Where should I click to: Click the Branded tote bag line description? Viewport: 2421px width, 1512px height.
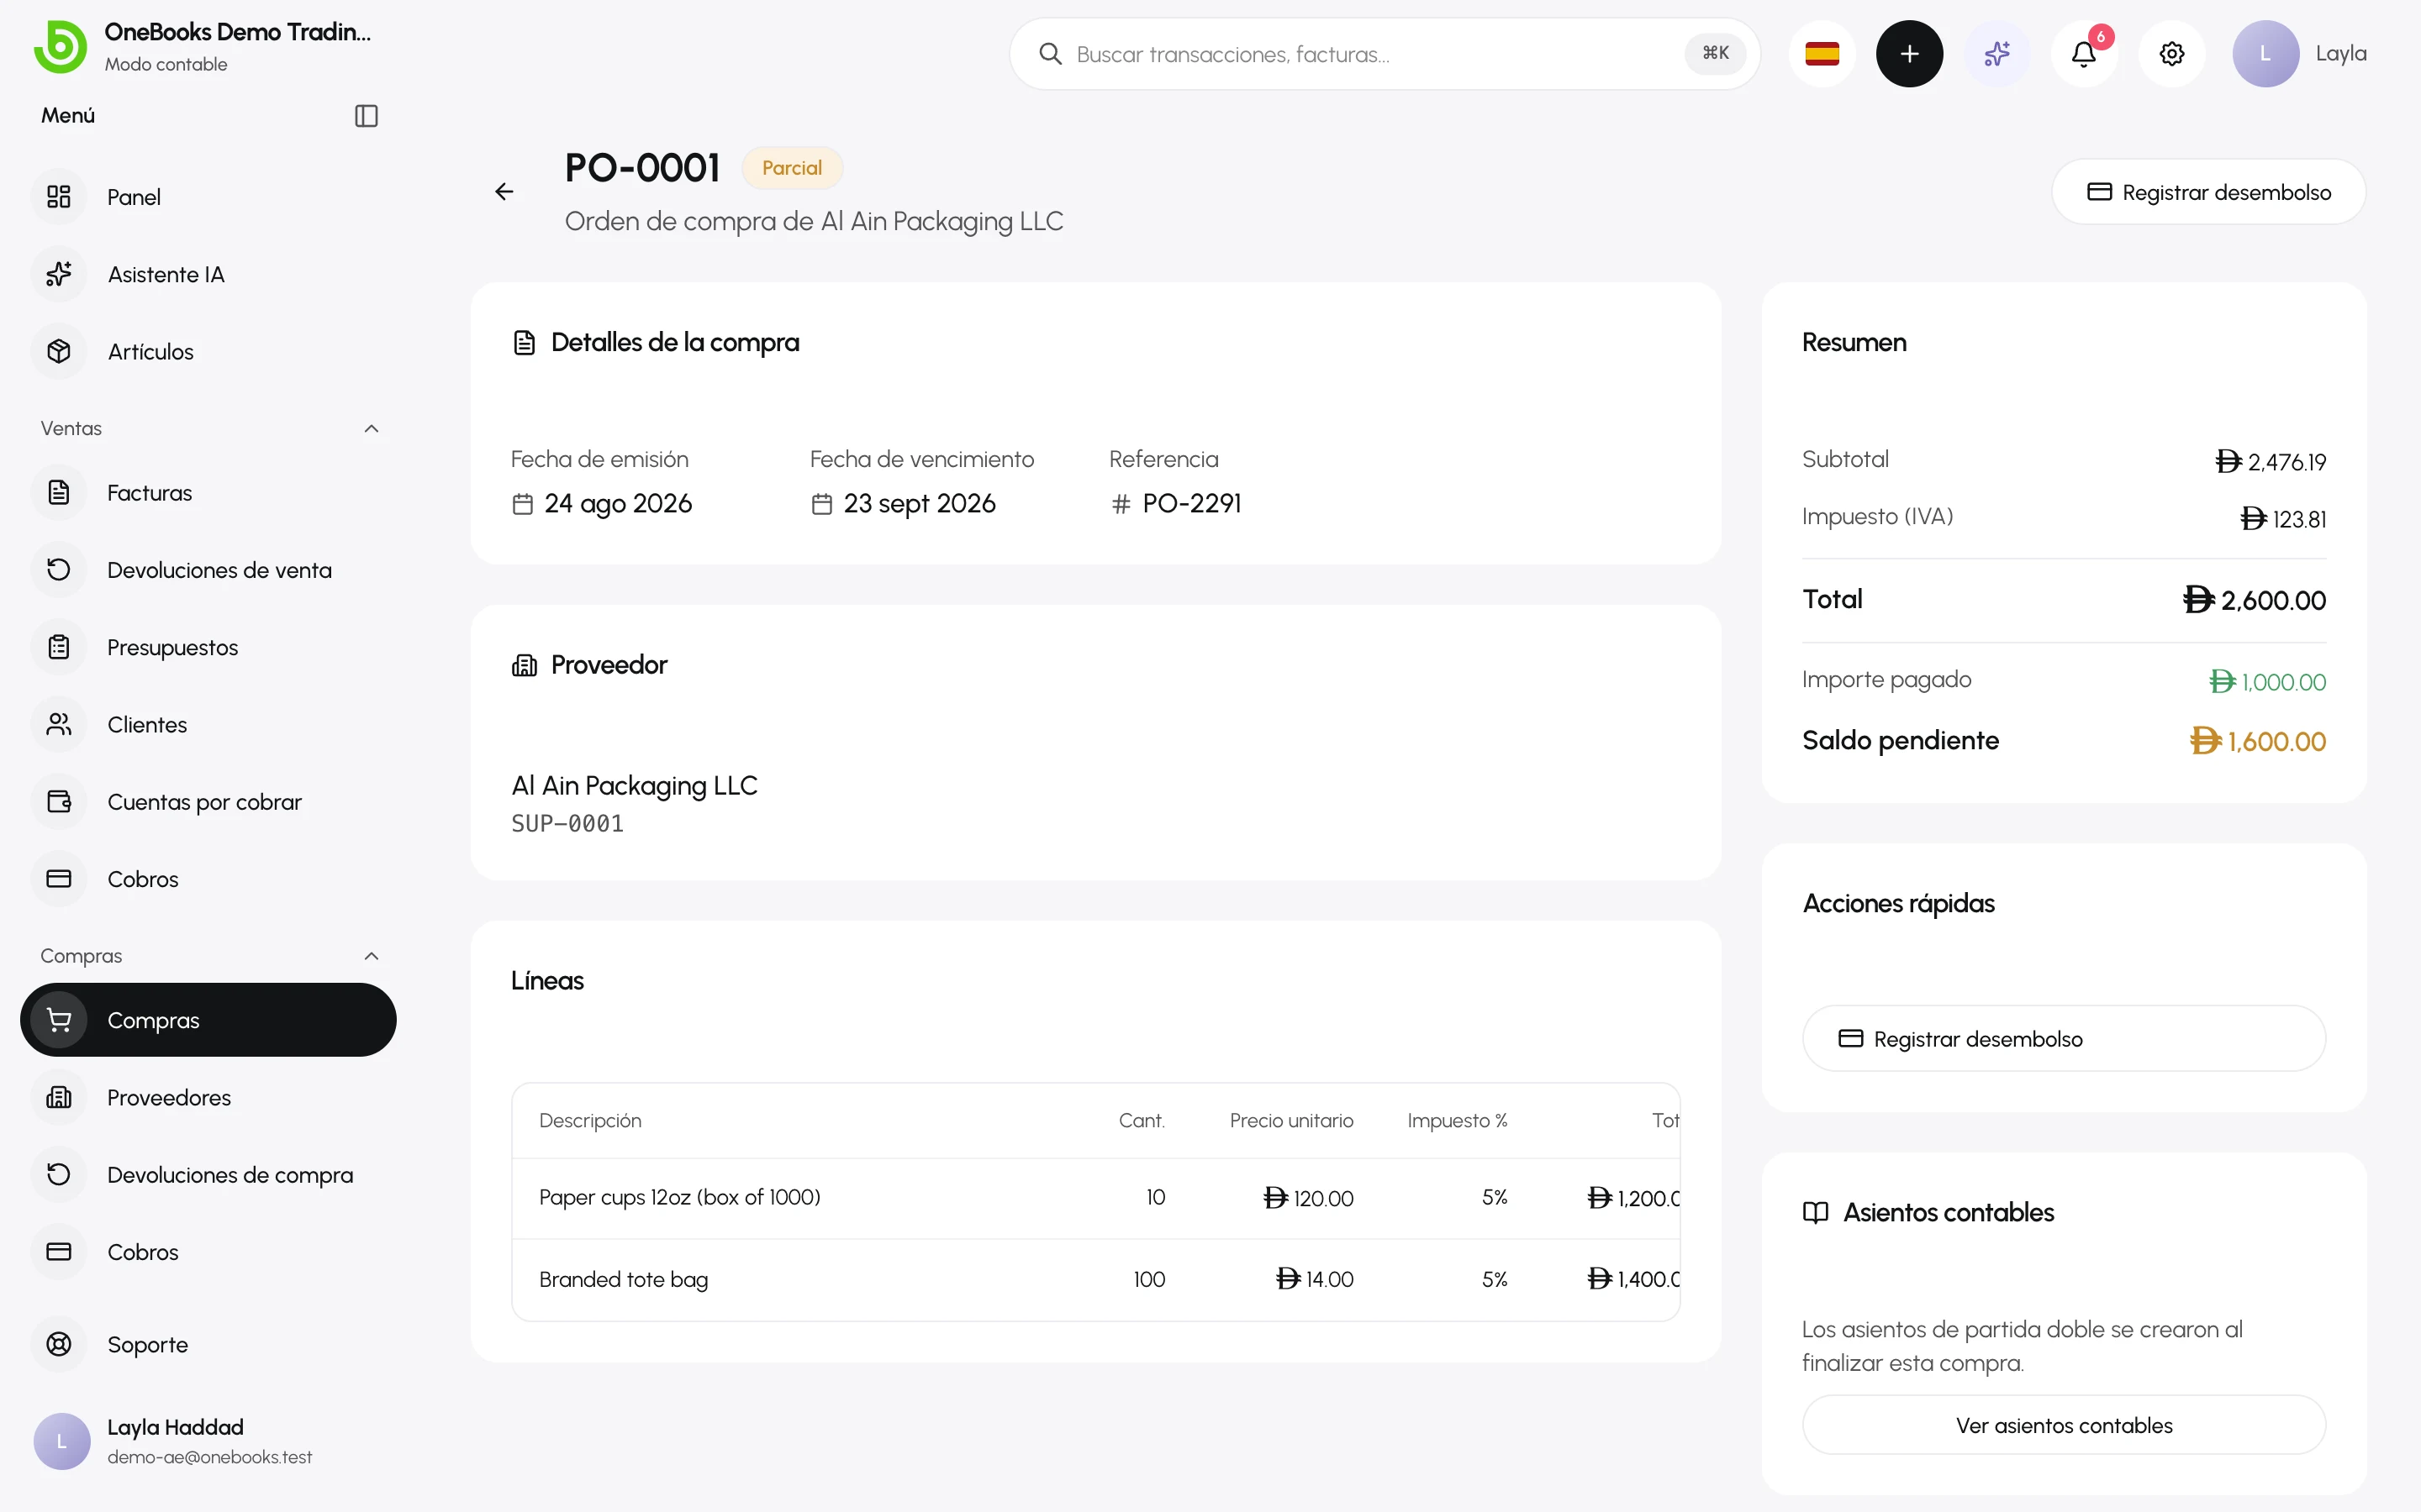click(623, 1279)
